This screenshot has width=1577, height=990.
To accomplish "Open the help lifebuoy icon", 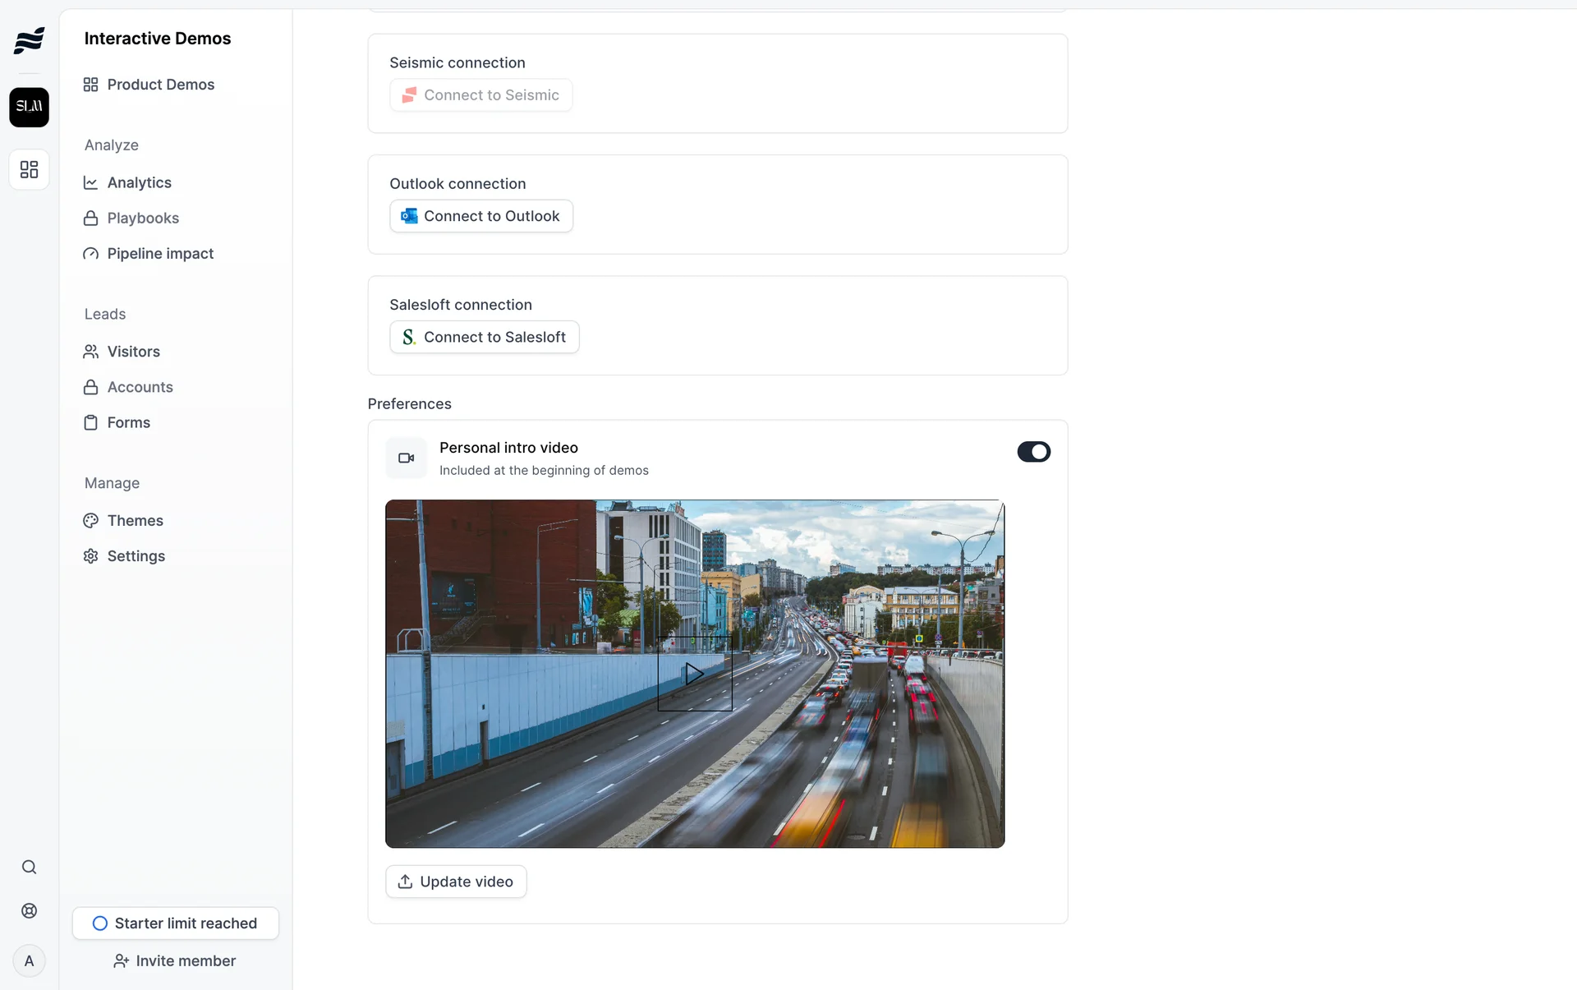I will pos(29,911).
